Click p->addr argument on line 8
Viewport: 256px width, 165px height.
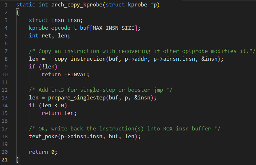click(x=136, y=59)
